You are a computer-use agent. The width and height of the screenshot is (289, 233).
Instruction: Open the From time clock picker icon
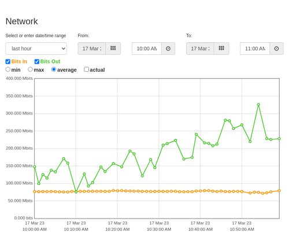point(168,49)
